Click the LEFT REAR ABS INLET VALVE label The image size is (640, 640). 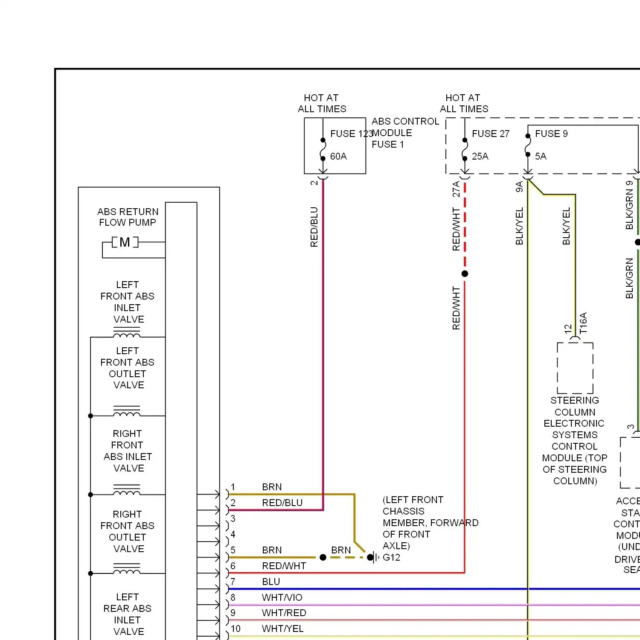(128, 614)
